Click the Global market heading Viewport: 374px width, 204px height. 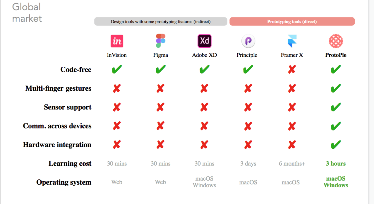(x=27, y=12)
